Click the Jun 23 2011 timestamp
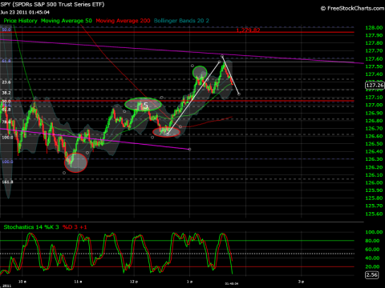Viewport: 385px width, 288px height. click(x=25, y=12)
